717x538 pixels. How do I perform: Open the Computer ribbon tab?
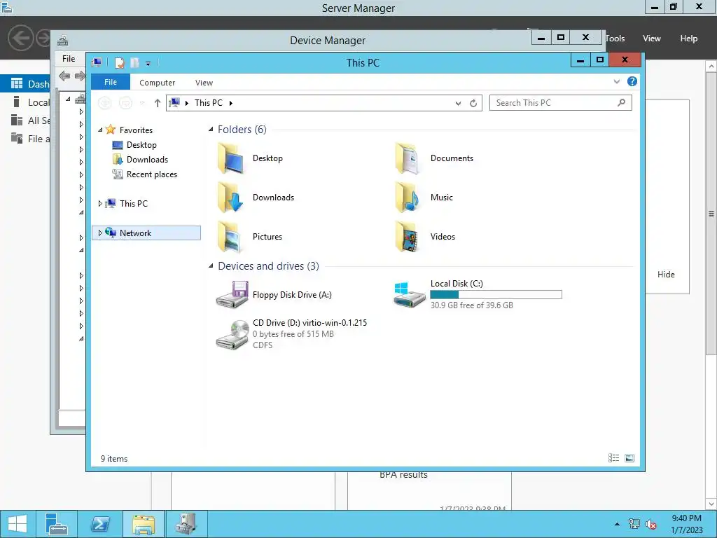[x=158, y=83]
